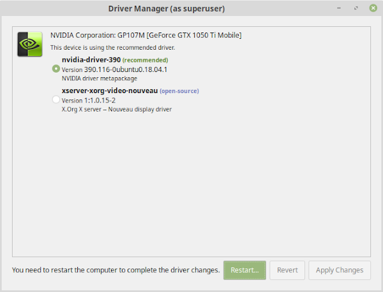Maximize the Driver Manager window
Screen dimensions: 383x292
356,8
